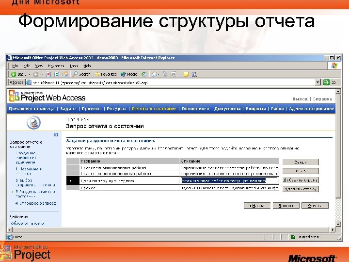The height and width of the screenshot is (262, 349).
Task: Click the Выход link
Action: click(x=300, y=99)
